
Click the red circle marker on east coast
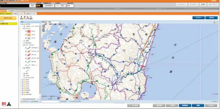click(142, 67)
